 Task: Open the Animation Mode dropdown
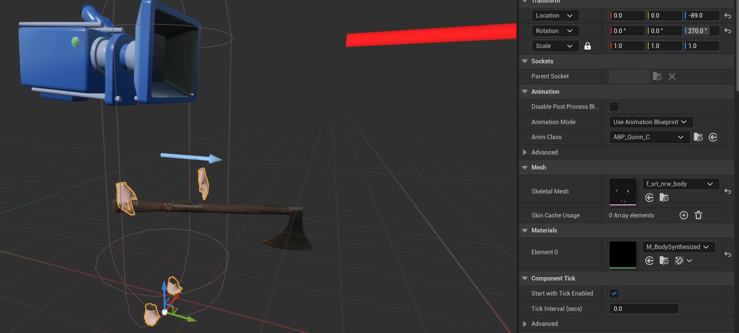click(x=651, y=122)
